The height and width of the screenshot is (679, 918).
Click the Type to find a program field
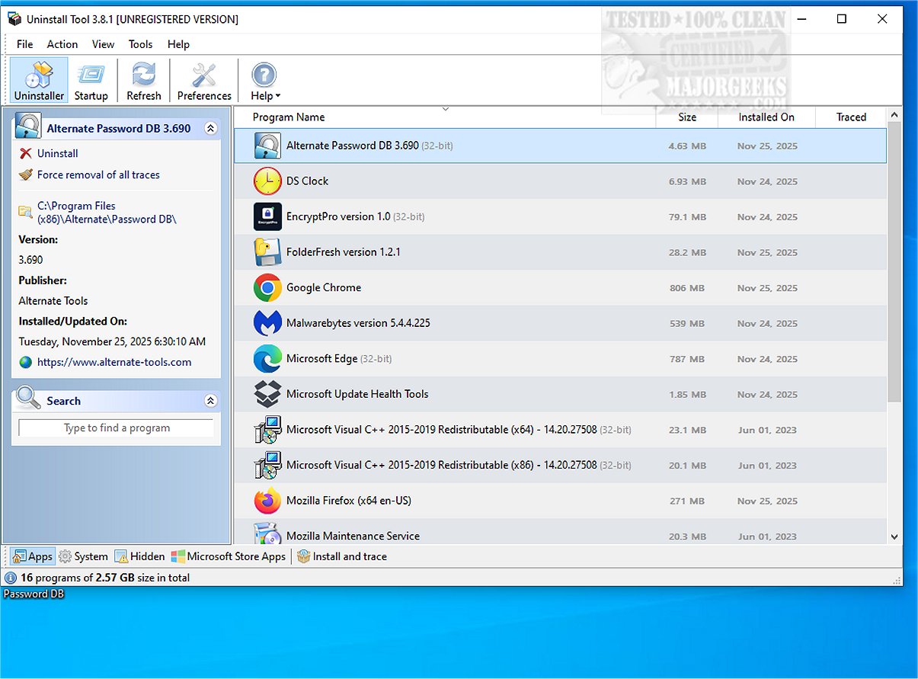click(x=115, y=428)
